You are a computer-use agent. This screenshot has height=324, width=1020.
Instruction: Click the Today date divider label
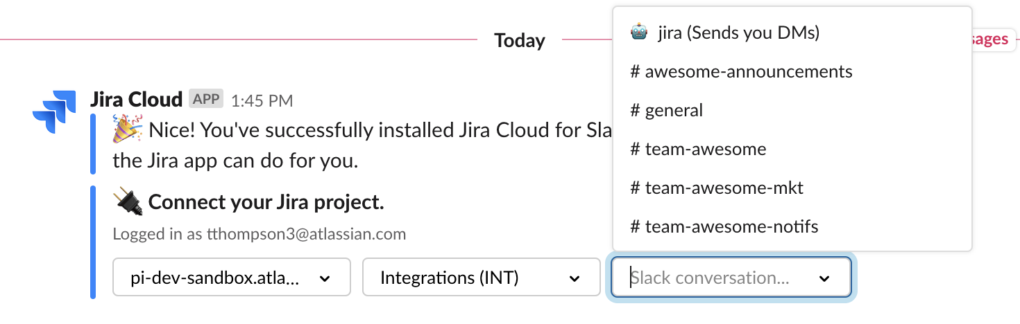click(520, 41)
